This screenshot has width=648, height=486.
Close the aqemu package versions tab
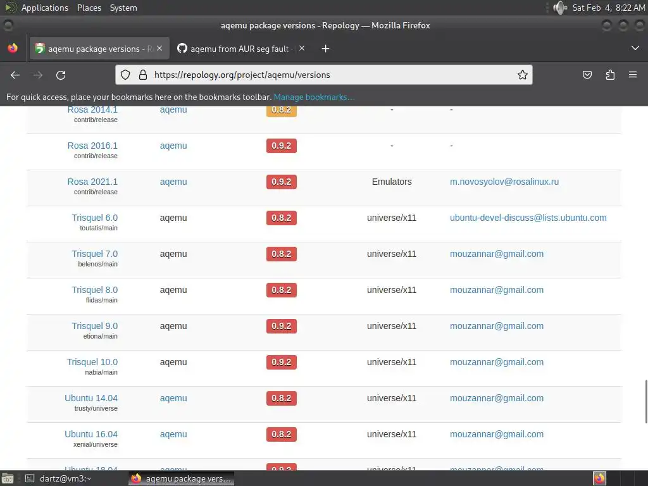(159, 48)
